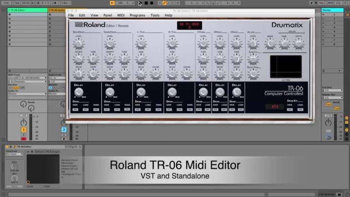Click the red KIT 1 display
This screenshot has height=197, width=350.
point(275,107)
